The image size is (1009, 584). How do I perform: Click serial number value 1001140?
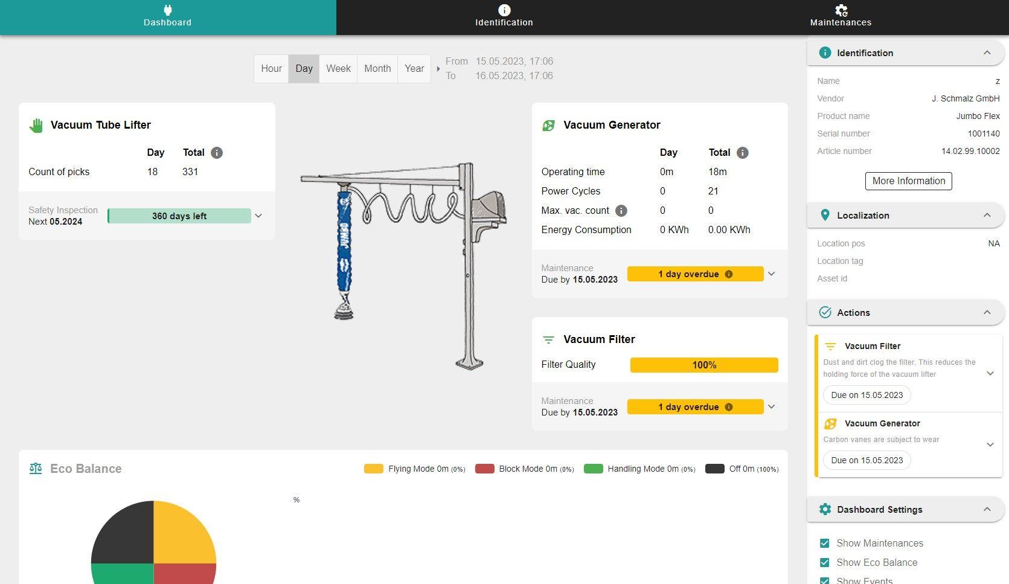[x=984, y=133]
